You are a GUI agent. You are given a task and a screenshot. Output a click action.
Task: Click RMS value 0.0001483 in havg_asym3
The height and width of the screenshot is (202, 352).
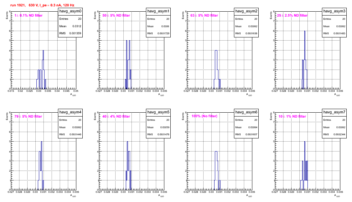339,34
